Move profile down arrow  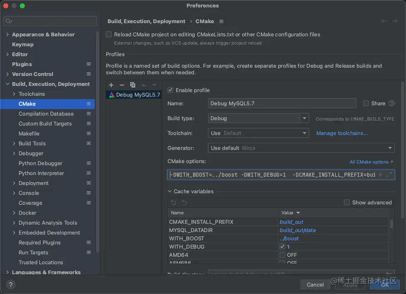click(x=154, y=85)
